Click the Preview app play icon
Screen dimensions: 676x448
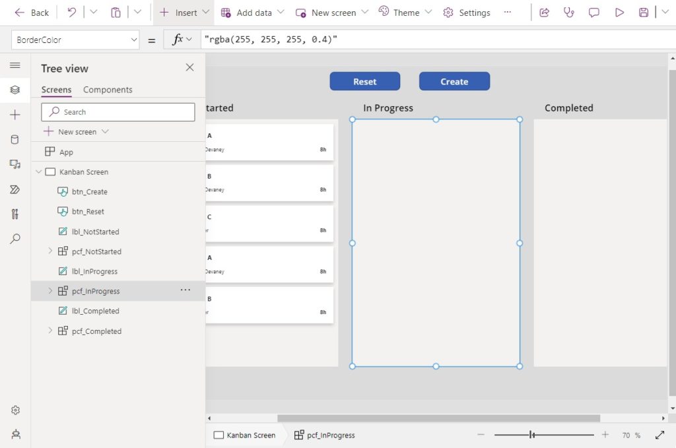tap(619, 13)
